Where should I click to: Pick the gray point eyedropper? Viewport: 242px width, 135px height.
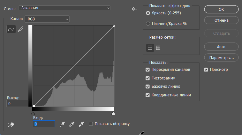(x=72, y=124)
